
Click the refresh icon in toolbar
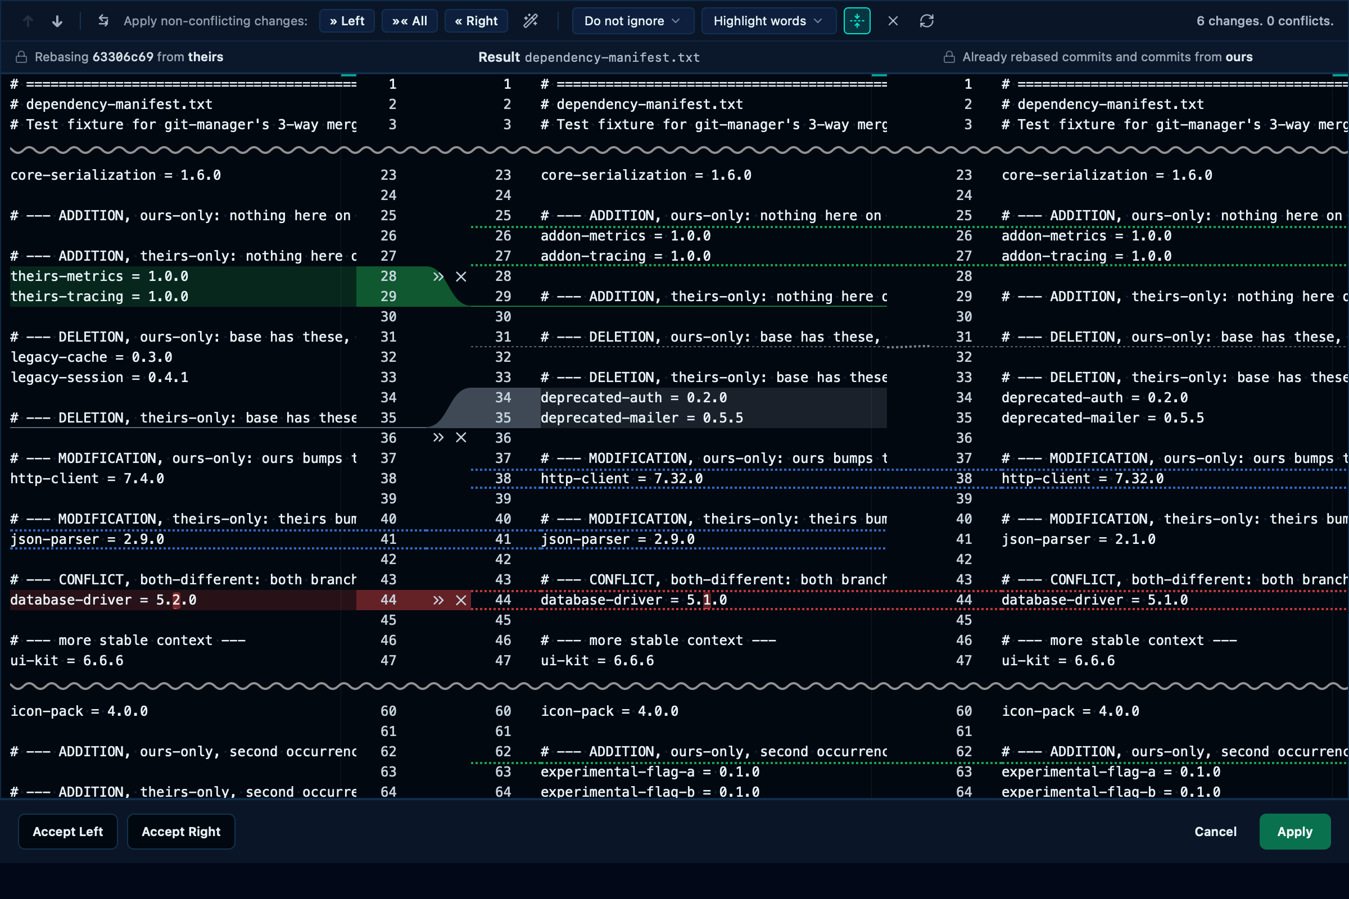tap(927, 21)
